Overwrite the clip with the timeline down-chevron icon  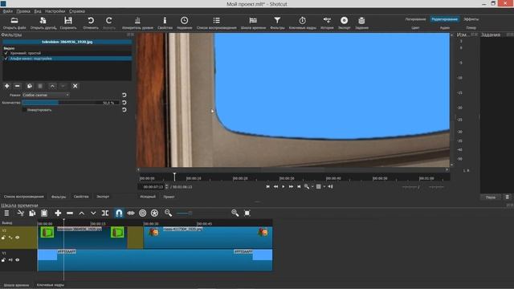click(x=93, y=213)
